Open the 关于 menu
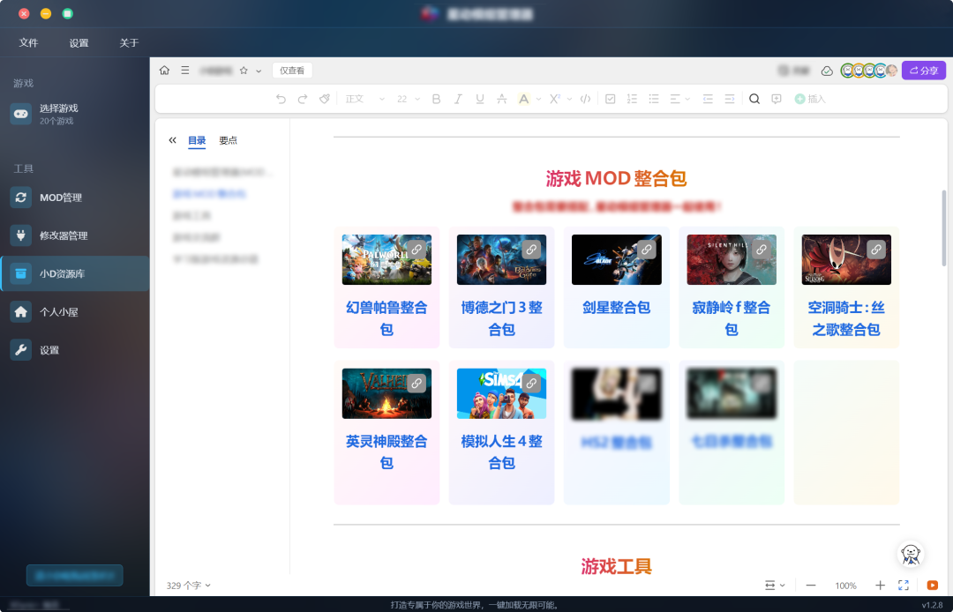This screenshot has height=612, width=953. [130, 42]
